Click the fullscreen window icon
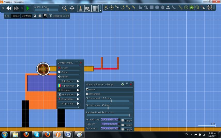 (x=45, y=16)
